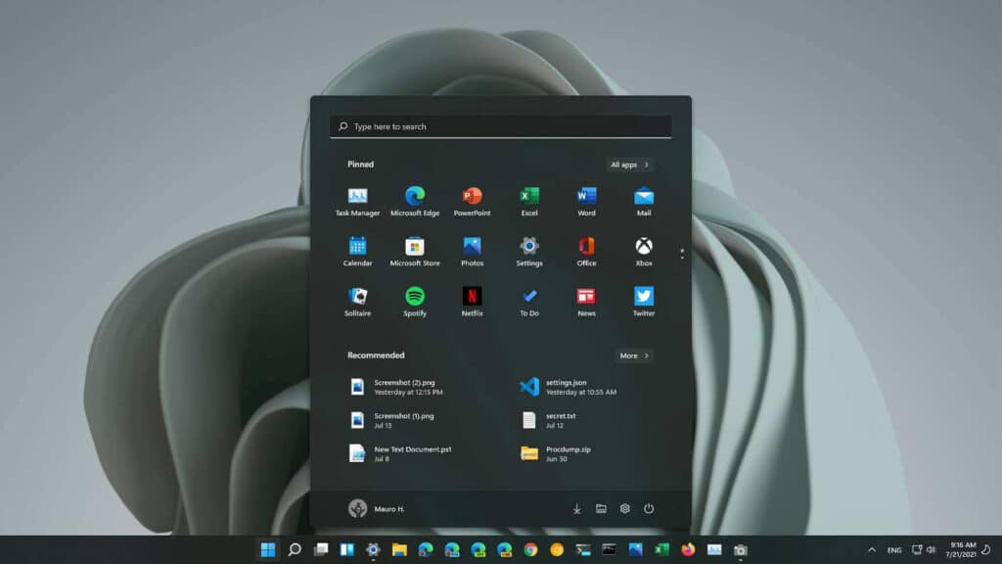Click the ENG language indicator
Viewport: 1002px width, 564px height.
pyautogui.click(x=894, y=550)
